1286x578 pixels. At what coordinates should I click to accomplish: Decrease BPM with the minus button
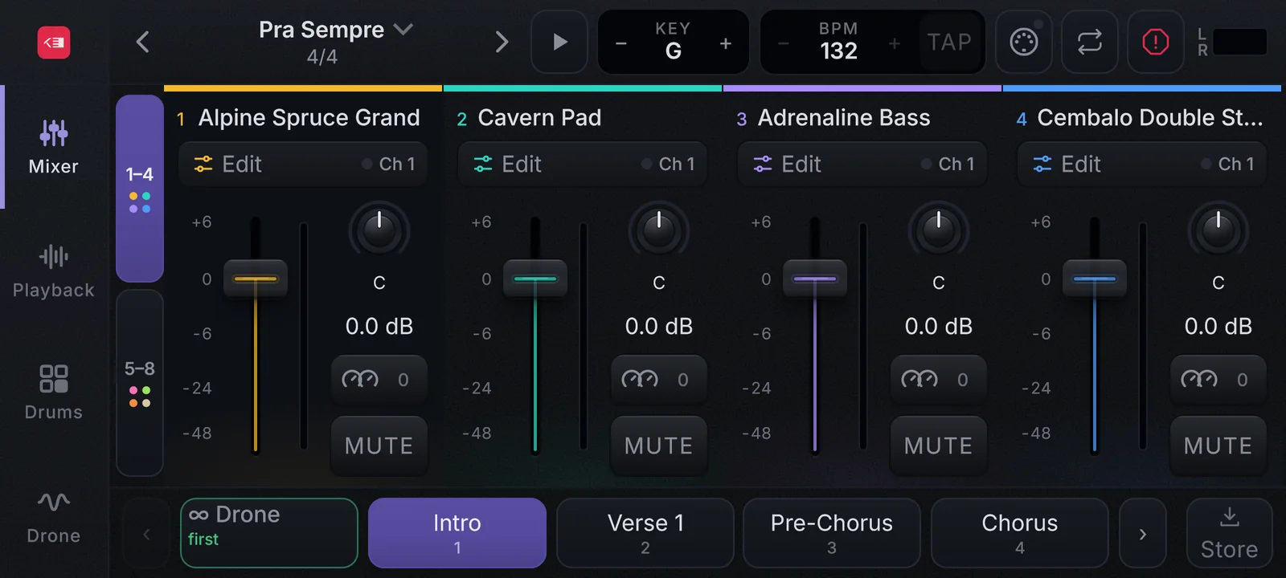(x=784, y=43)
